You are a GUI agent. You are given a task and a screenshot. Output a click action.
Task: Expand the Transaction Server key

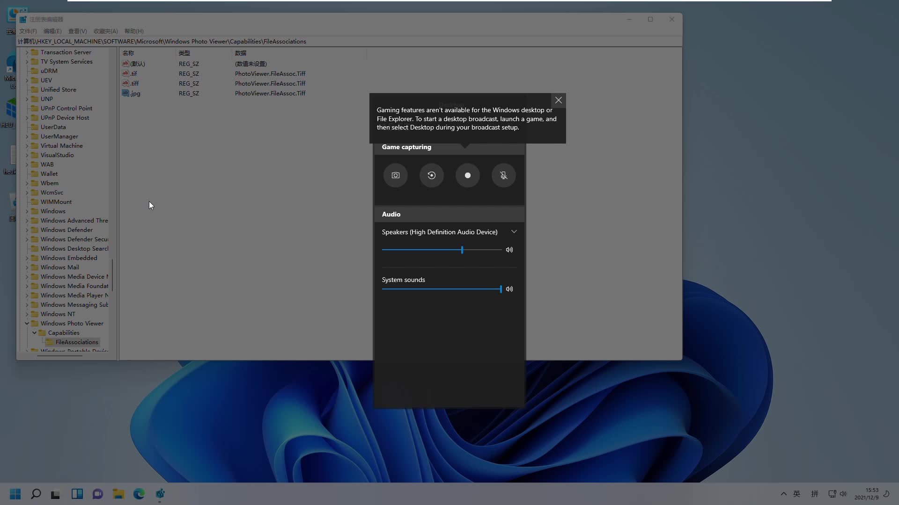click(27, 52)
